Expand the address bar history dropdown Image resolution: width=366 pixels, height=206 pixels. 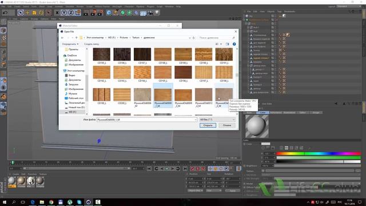pyautogui.click(x=190, y=38)
